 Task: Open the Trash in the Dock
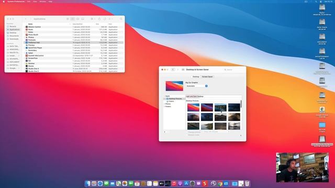[x=247, y=183]
